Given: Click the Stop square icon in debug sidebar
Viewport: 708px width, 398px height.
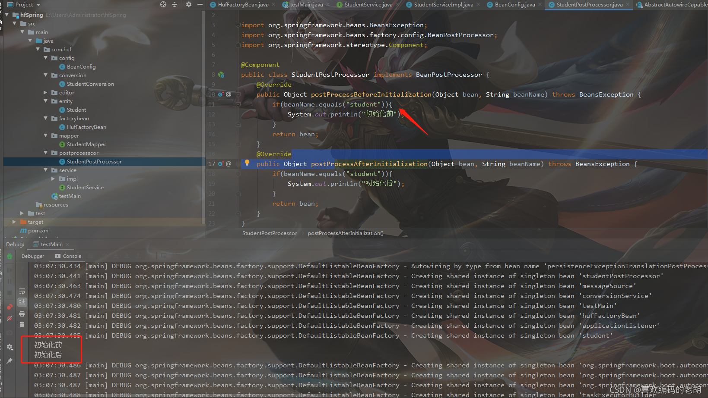Looking at the screenshot, I should [x=10, y=293].
